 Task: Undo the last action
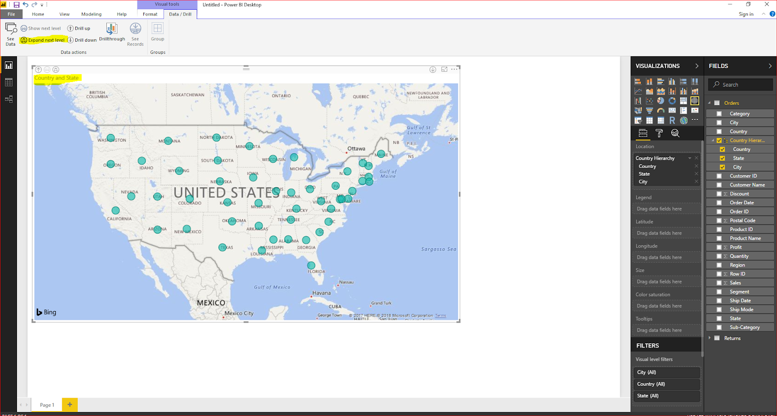[x=25, y=5]
